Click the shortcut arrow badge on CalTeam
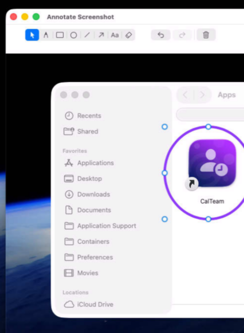Viewport: 244px width, 333px height. click(x=192, y=184)
